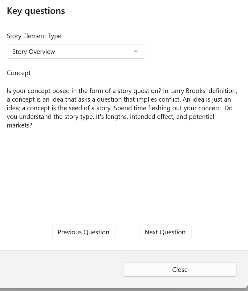Open the Story Element Type combo box

[x=76, y=51]
